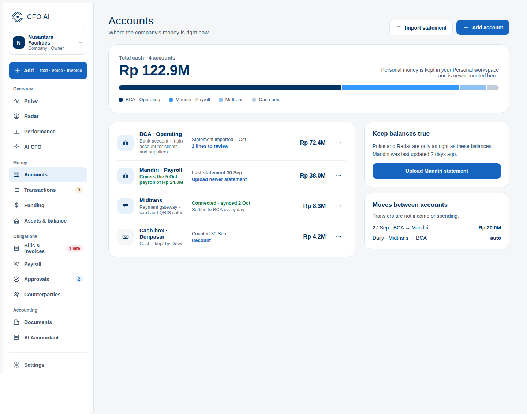Expand the Nusantara Facilities workspace switcher
This screenshot has height=414, width=527.
coord(48,42)
